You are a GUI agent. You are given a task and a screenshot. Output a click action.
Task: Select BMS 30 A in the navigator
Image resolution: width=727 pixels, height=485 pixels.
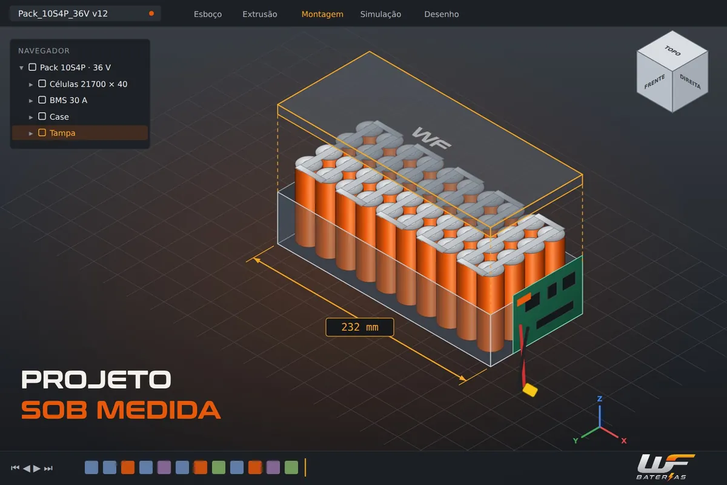click(68, 100)
